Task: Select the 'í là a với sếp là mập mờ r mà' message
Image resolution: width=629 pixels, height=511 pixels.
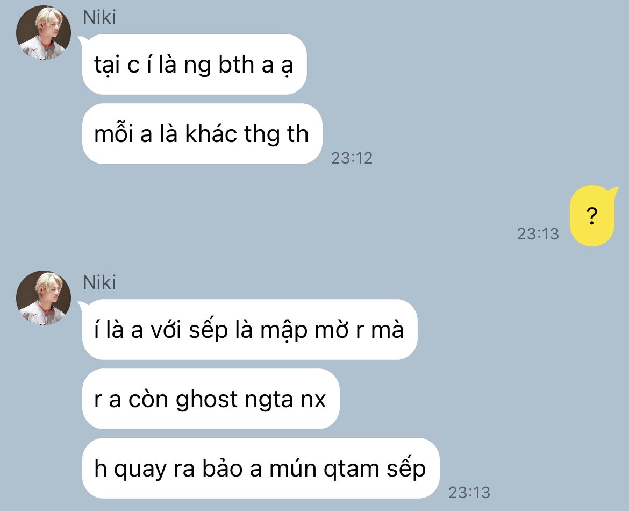Action: point(249,330)
